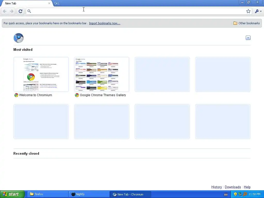The image size is (264, 198).
Task: Restore down the Chromium window
Action: point(249,2)
